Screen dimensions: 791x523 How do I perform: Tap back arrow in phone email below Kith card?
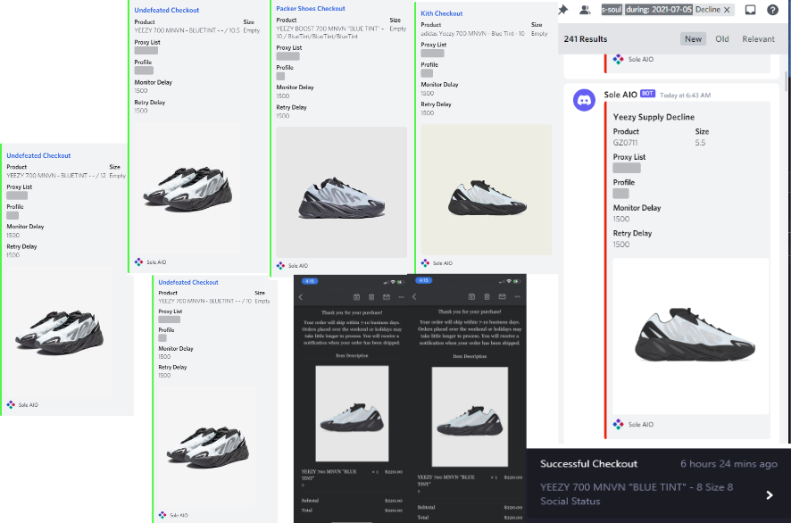pos(414,296)
